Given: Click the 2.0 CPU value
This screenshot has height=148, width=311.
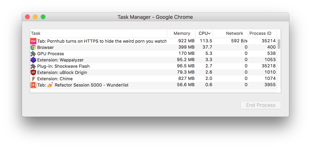Looking at the screenshot, I should 209,78.
